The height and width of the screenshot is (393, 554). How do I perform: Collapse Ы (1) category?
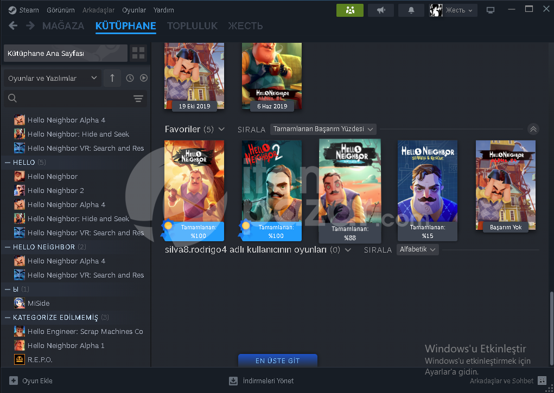[8, 289]
